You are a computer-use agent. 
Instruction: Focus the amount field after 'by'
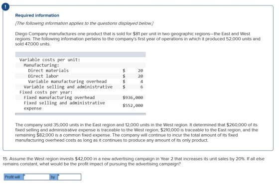[70, 177]
